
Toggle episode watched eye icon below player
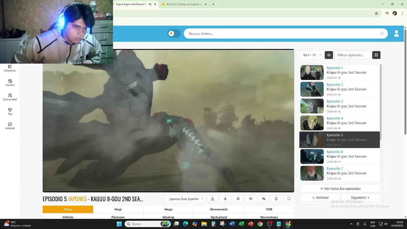(x=251, y=199)
